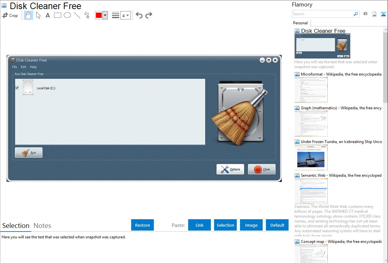Viewport: 388px width, 263px height.
Task: Click the Selection paste button
Action: (225, 225)
